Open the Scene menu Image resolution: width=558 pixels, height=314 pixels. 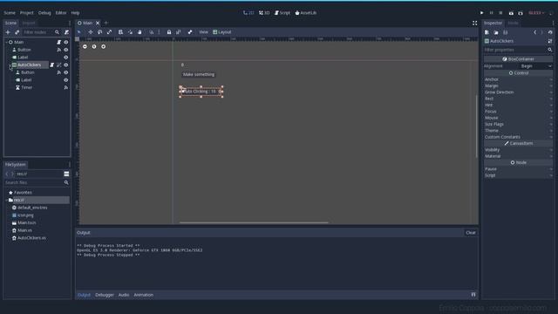[x=10, y=13]
